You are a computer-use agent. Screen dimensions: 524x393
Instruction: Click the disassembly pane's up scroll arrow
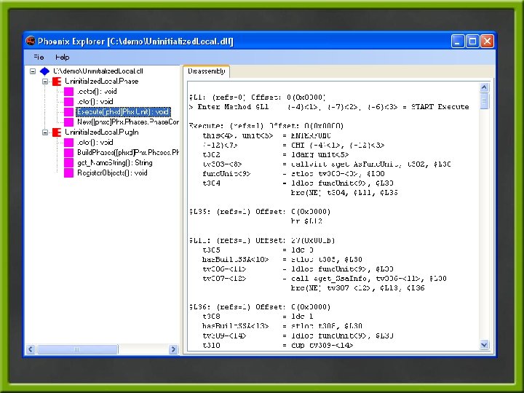(x=484, y=87)
